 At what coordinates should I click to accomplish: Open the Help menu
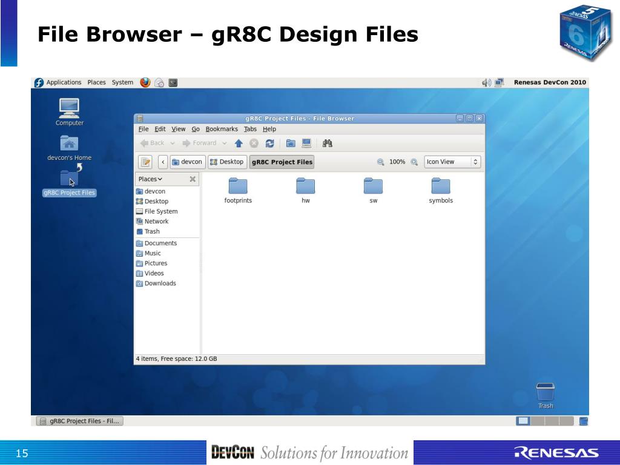point(269,130)
